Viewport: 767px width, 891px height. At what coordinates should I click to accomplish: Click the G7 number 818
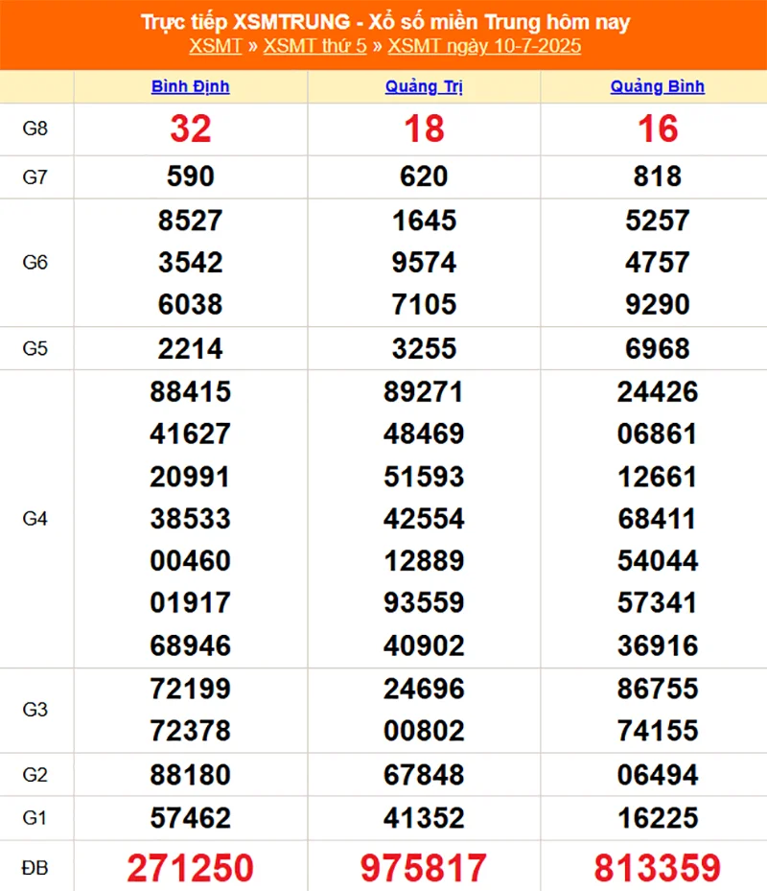pyautogui.click(x=657, y=176)
